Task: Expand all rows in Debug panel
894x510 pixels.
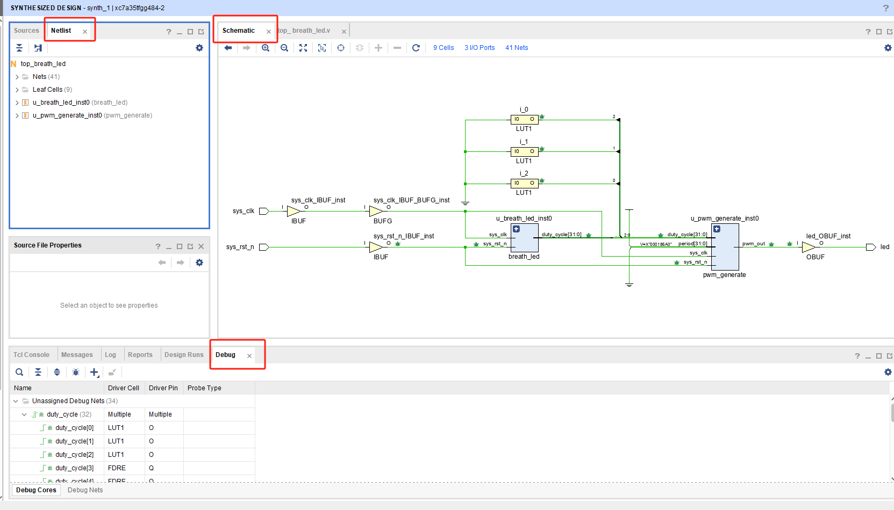Action: pyautogui.click(x=57, y=372)
